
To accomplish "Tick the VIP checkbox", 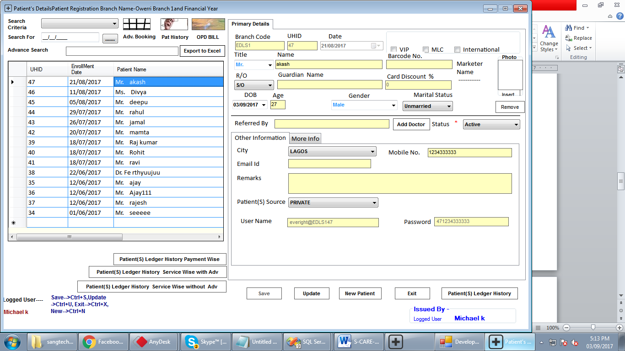I will (x=393, y=50).
